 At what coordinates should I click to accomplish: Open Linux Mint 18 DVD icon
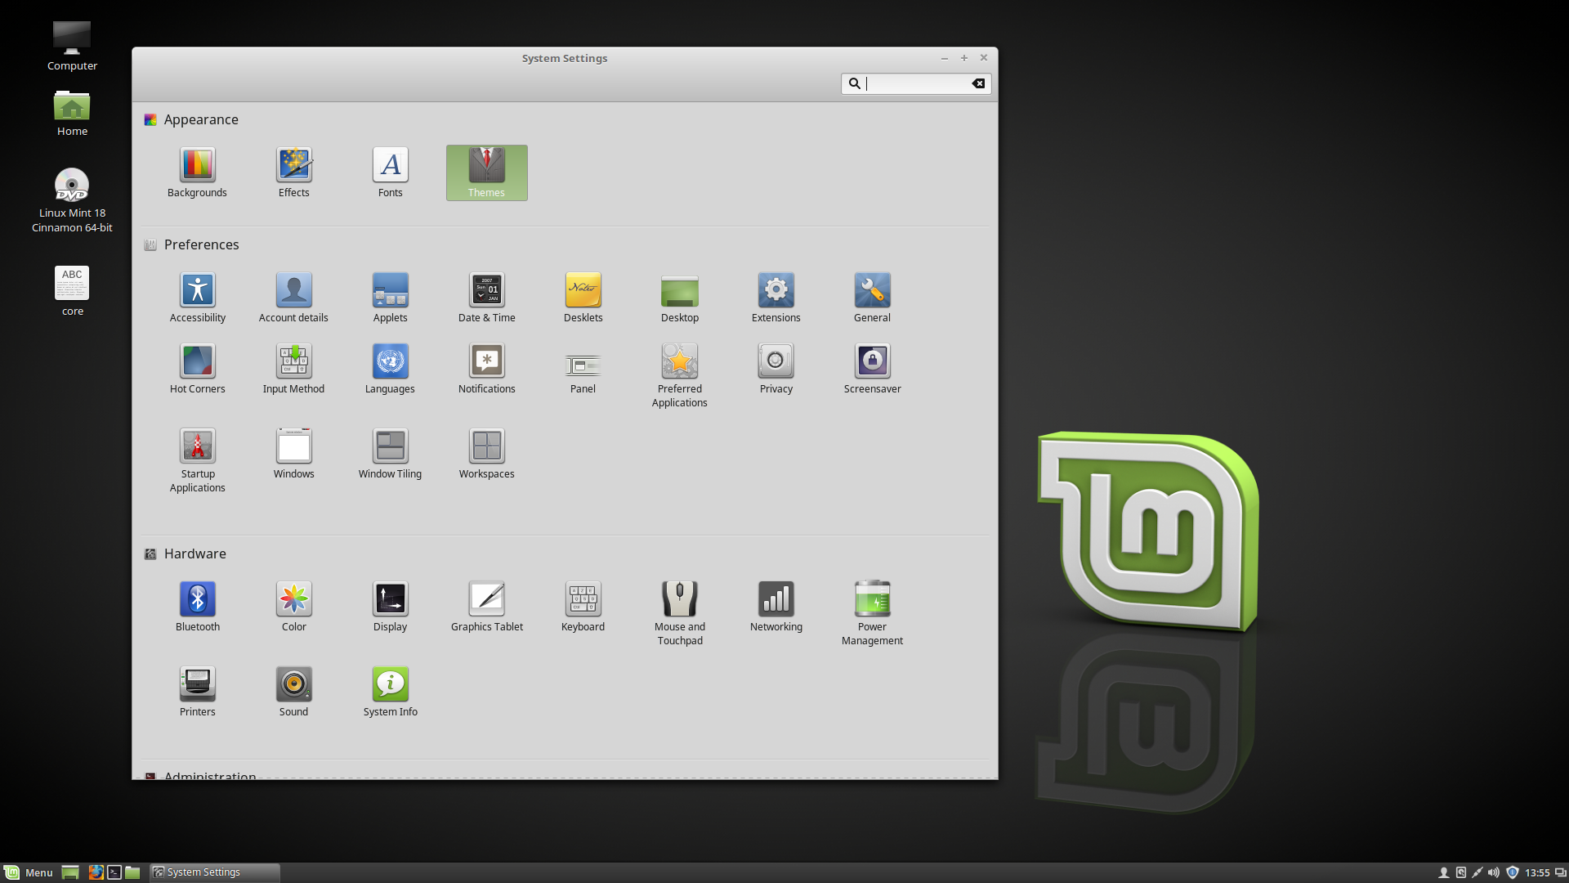72,200
